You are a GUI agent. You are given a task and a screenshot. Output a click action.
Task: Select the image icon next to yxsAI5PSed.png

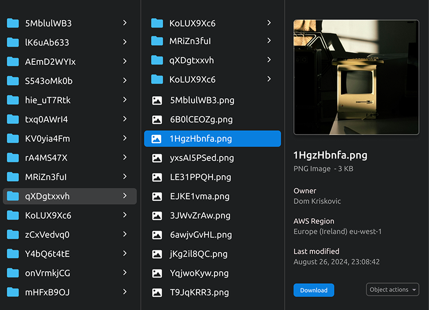(157, 158)
